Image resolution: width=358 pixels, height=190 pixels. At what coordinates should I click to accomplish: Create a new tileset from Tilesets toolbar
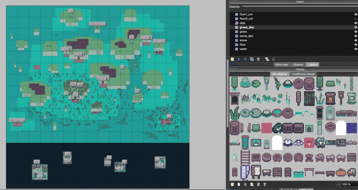(232, 185)
